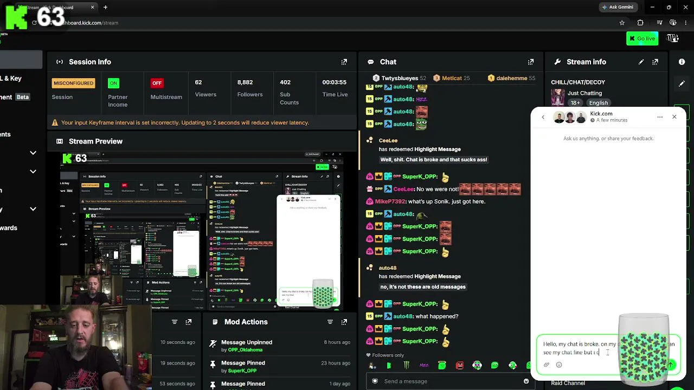Open the browser media controls icon
Image resolution: width=694 pixels, height=390 pixels.
[x=659, y=23]
